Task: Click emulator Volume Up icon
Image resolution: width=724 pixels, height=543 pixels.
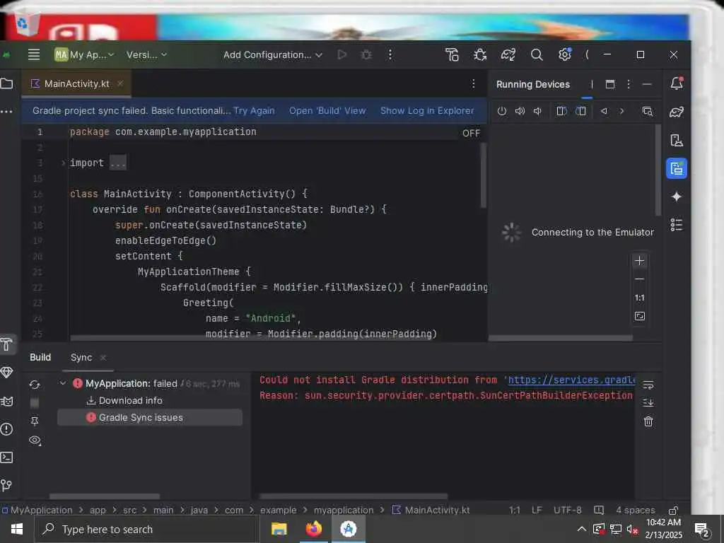Action: tap(520, 111)
